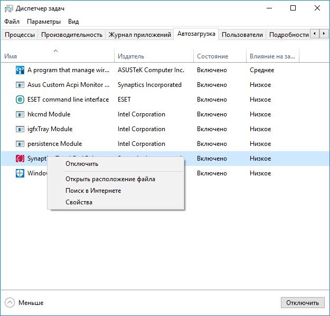Click 'Низкое' in the highlighted Synaptics row

260,159
